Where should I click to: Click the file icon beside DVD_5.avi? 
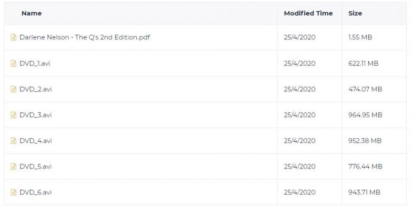pos(13,166)
